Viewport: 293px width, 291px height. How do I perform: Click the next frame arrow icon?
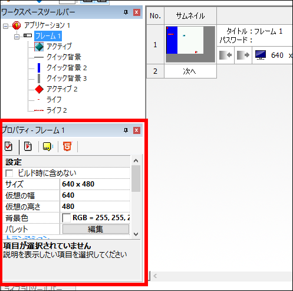click(243, 55)
